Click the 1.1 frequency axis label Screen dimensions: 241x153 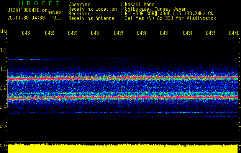click(x=3, y=50)
